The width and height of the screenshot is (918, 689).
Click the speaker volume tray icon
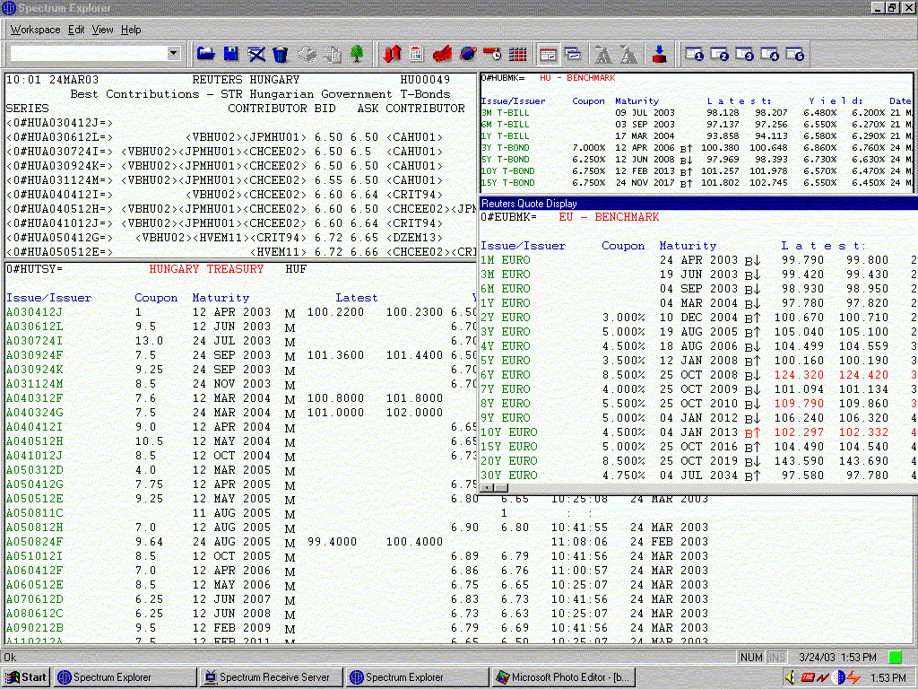point(791,677)
